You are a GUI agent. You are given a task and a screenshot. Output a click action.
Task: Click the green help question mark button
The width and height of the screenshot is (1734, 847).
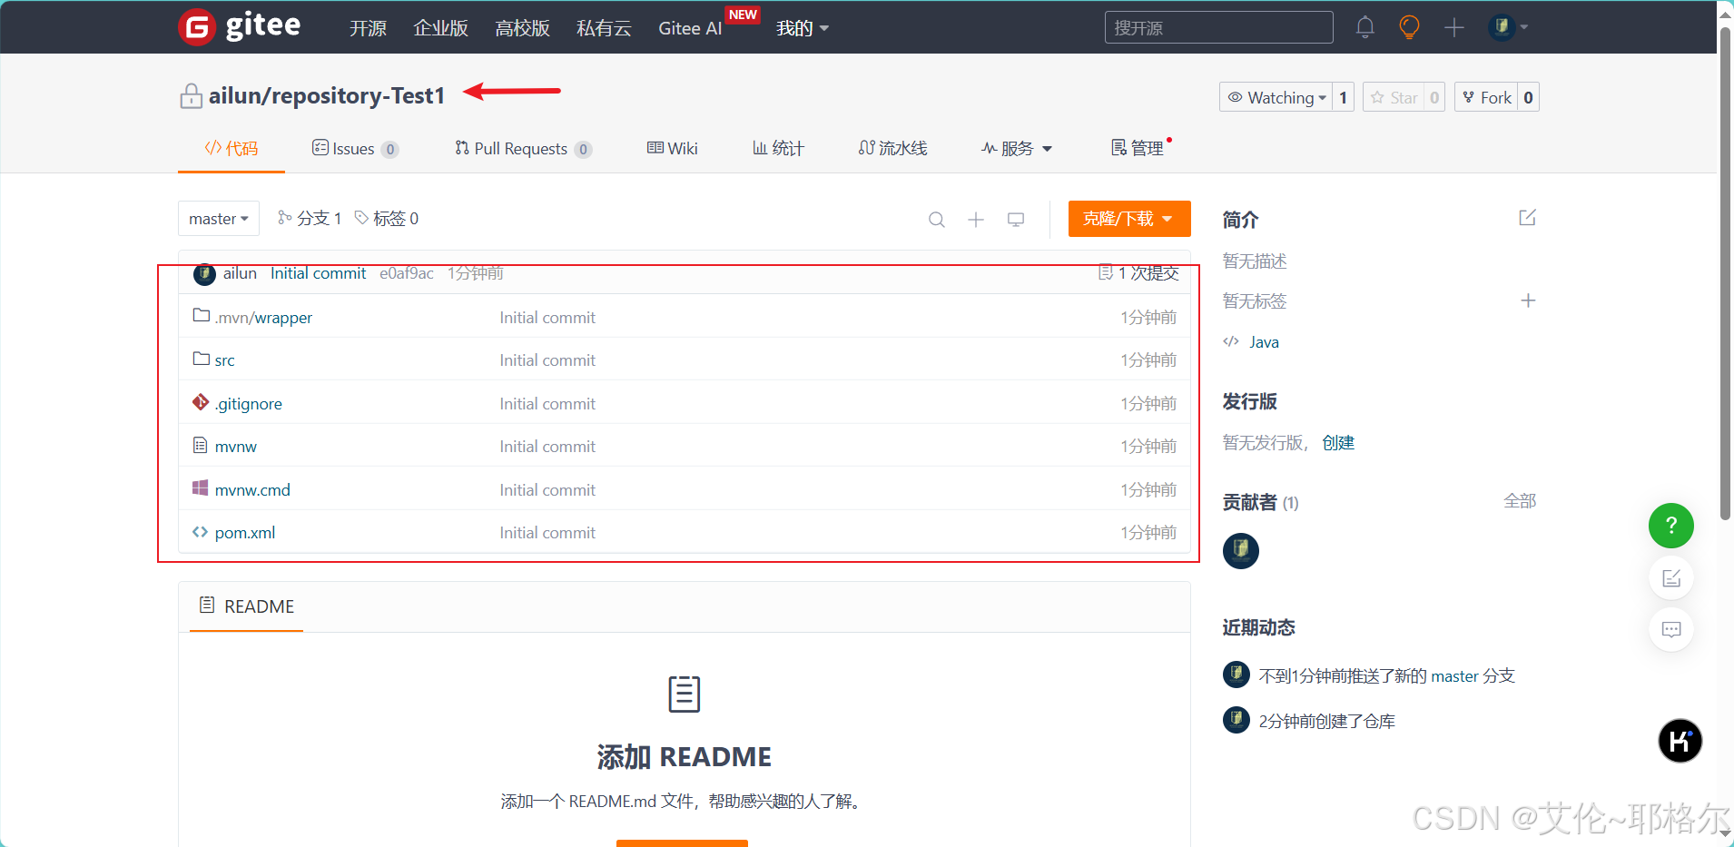click(1671, 526)
